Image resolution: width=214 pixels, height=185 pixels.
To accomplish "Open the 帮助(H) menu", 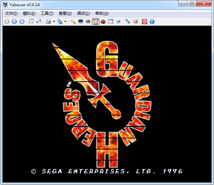I will click(x=102, y=13).
